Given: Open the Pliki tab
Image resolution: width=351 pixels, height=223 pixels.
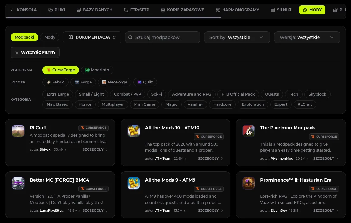Looking at the screenshot, I should click(57, 10).
